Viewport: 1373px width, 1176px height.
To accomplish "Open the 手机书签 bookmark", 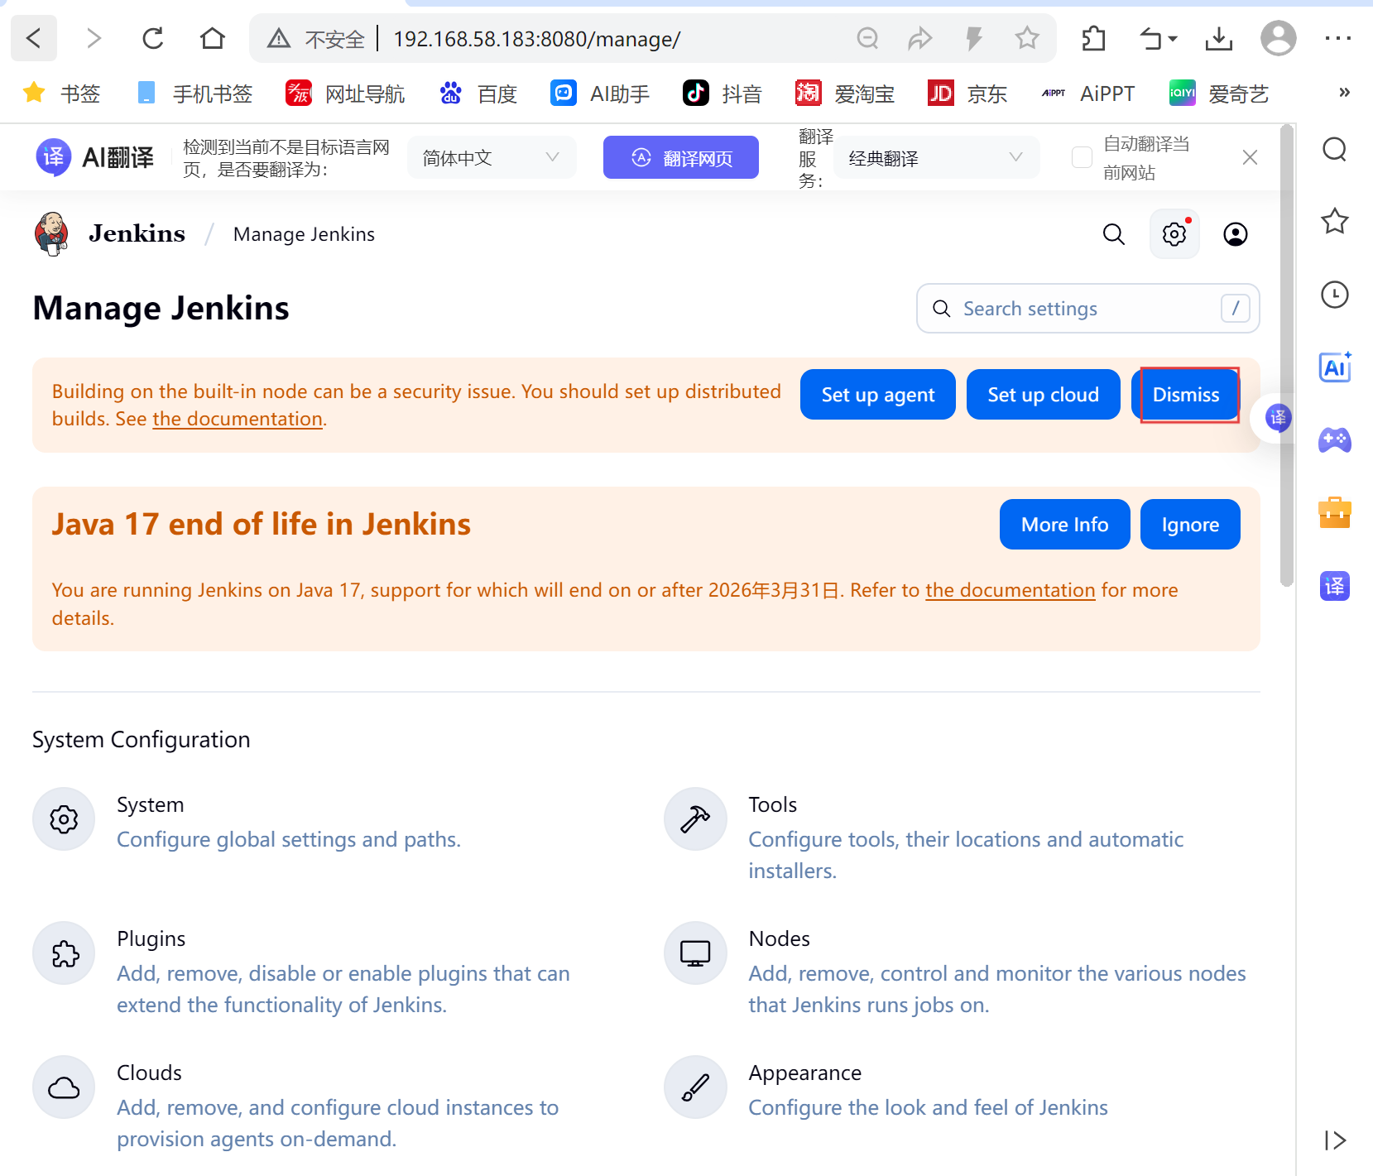I will 194,94.
